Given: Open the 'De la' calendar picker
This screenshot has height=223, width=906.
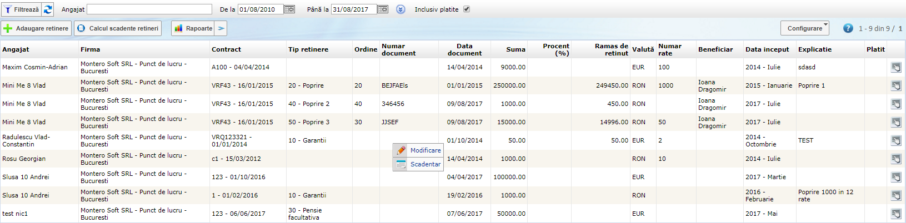Looking at the screenshot, I should pos(289,9).
